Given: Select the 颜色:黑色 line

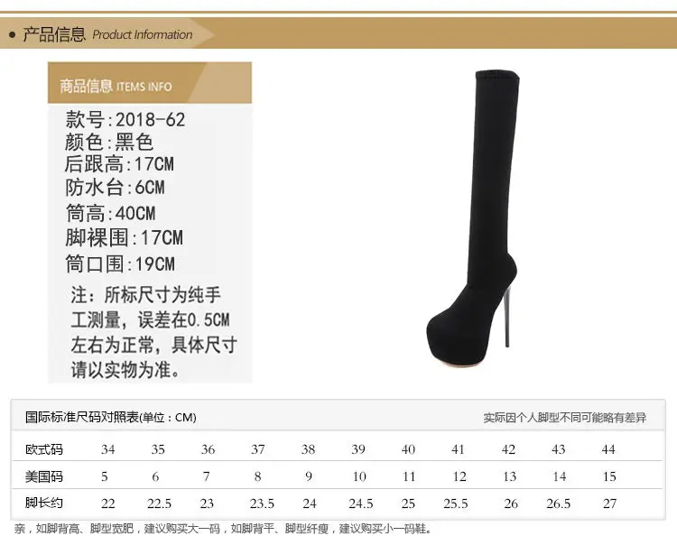Looking at the screenshot, I should (109, 142).
